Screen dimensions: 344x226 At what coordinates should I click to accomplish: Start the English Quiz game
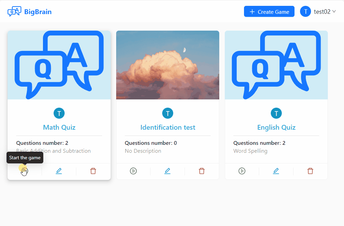(242, 171)
